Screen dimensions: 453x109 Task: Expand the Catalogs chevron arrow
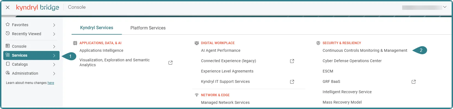coord(54,65)
